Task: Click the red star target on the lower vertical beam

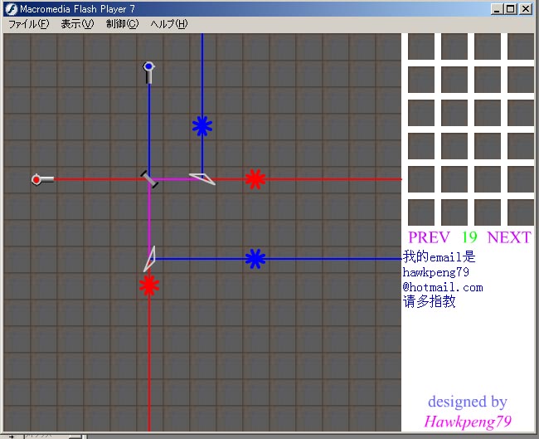Action: tap(149, 285)
